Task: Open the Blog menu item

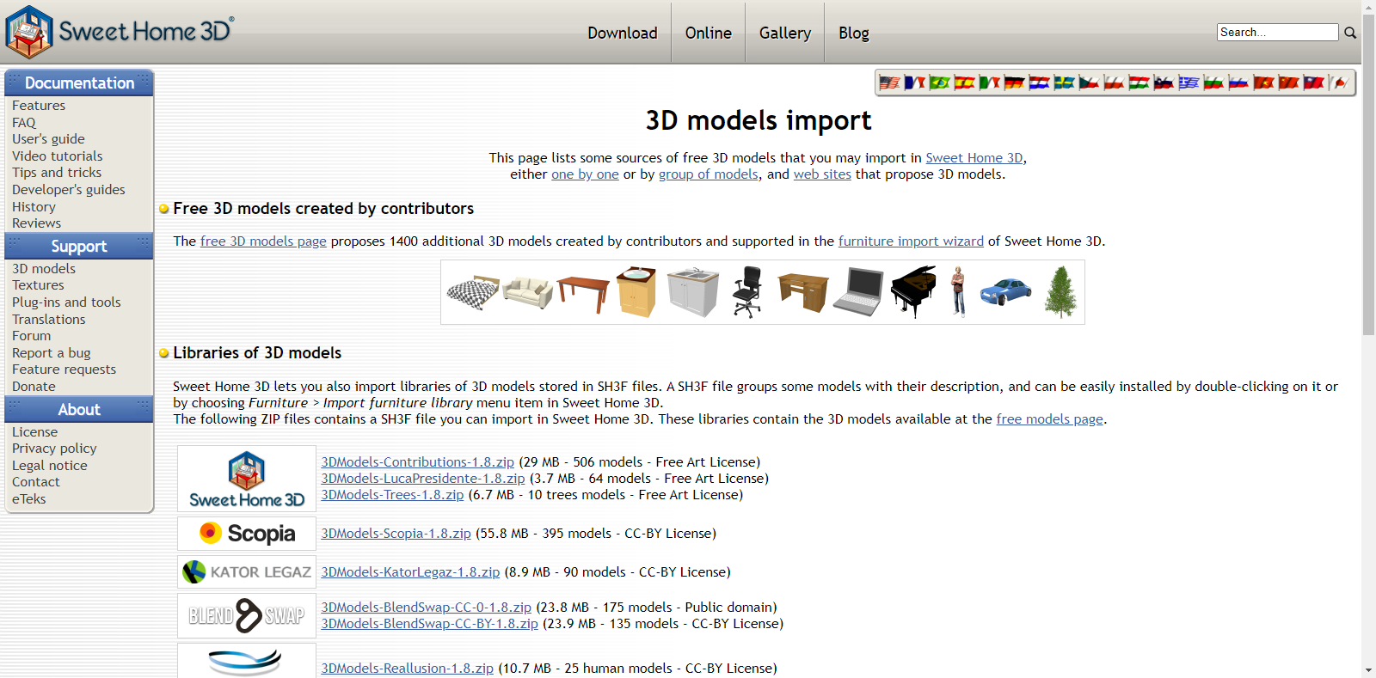Action: click(x=854, y=33)
